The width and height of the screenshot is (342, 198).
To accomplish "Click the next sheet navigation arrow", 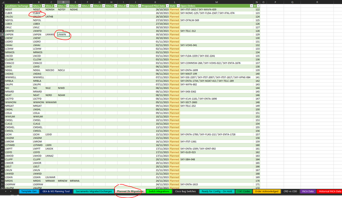I will point(11,191).
